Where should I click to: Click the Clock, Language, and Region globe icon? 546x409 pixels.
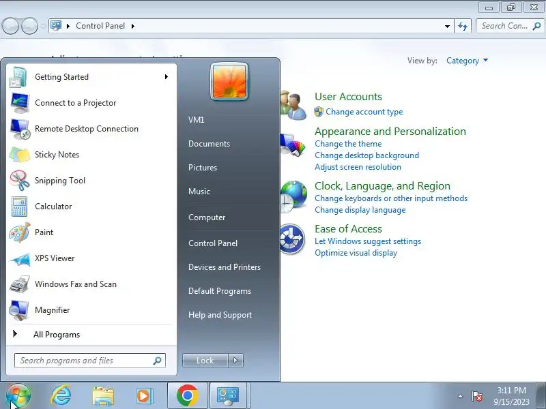tap(293, 196)
